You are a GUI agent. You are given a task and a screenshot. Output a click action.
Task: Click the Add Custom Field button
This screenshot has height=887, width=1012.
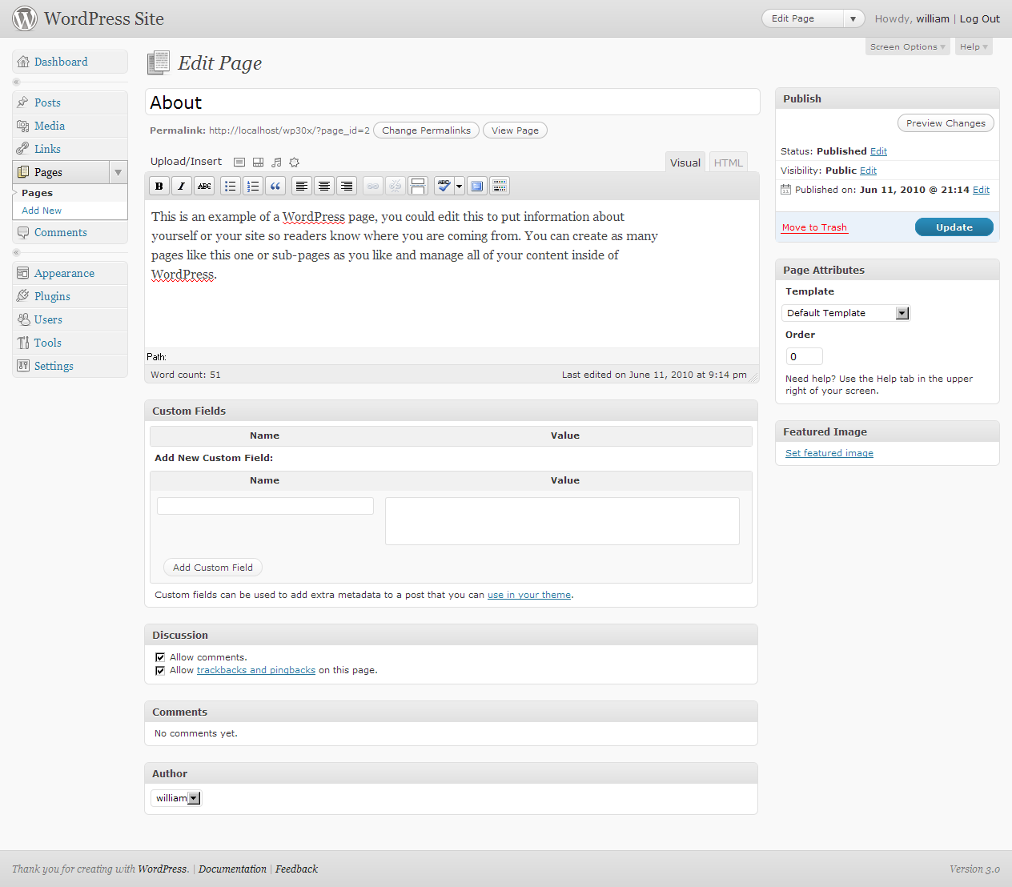[213, 568]
